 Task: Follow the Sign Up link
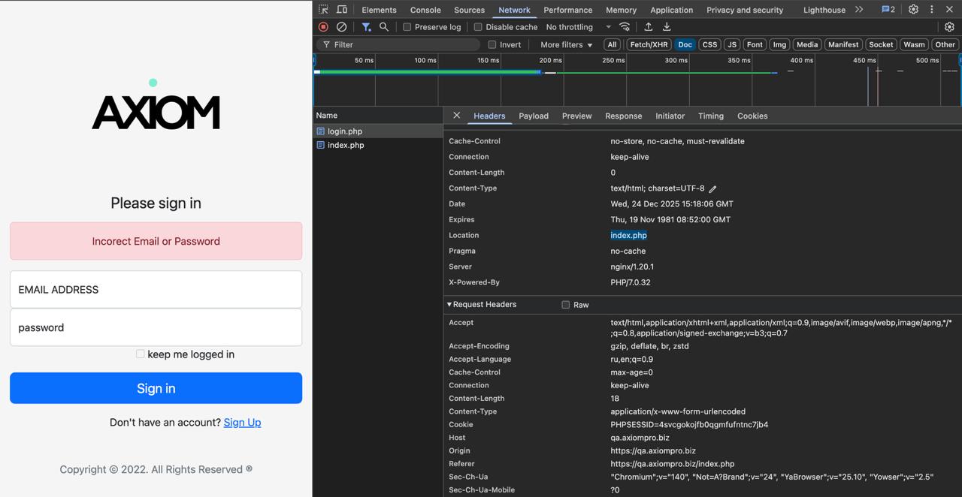[x=242, y=423]
